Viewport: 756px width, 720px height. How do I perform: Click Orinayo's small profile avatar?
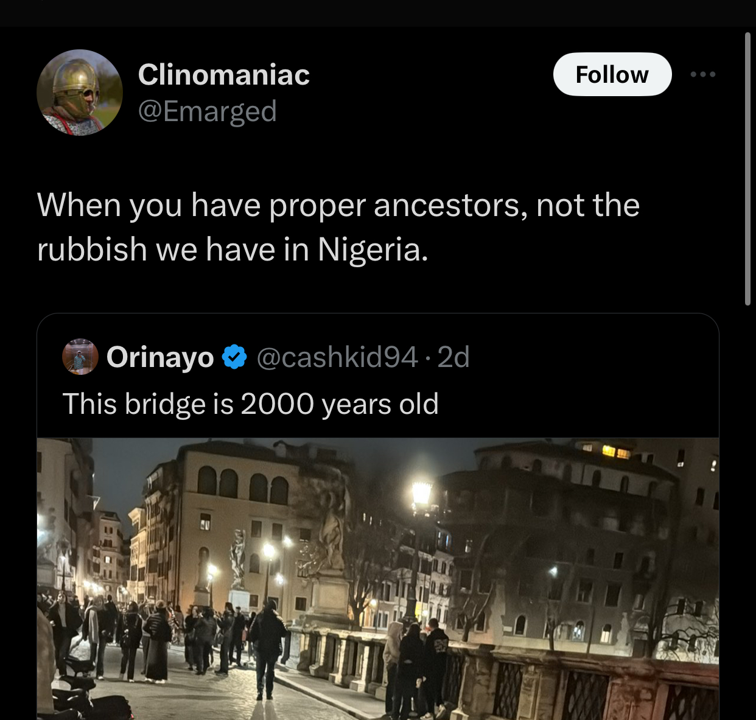click(x=80, y=357)
